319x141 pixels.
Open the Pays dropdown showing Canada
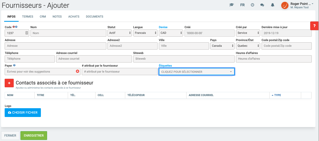click(222, 46)
